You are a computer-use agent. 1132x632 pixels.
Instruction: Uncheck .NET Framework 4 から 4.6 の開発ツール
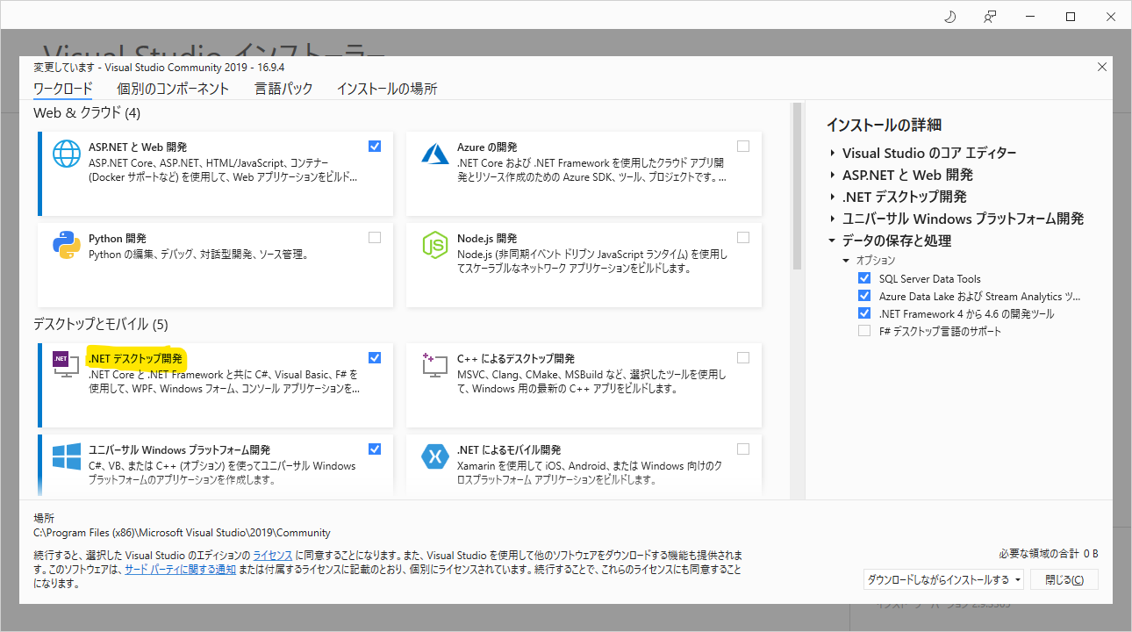click(x=864, y=313)
